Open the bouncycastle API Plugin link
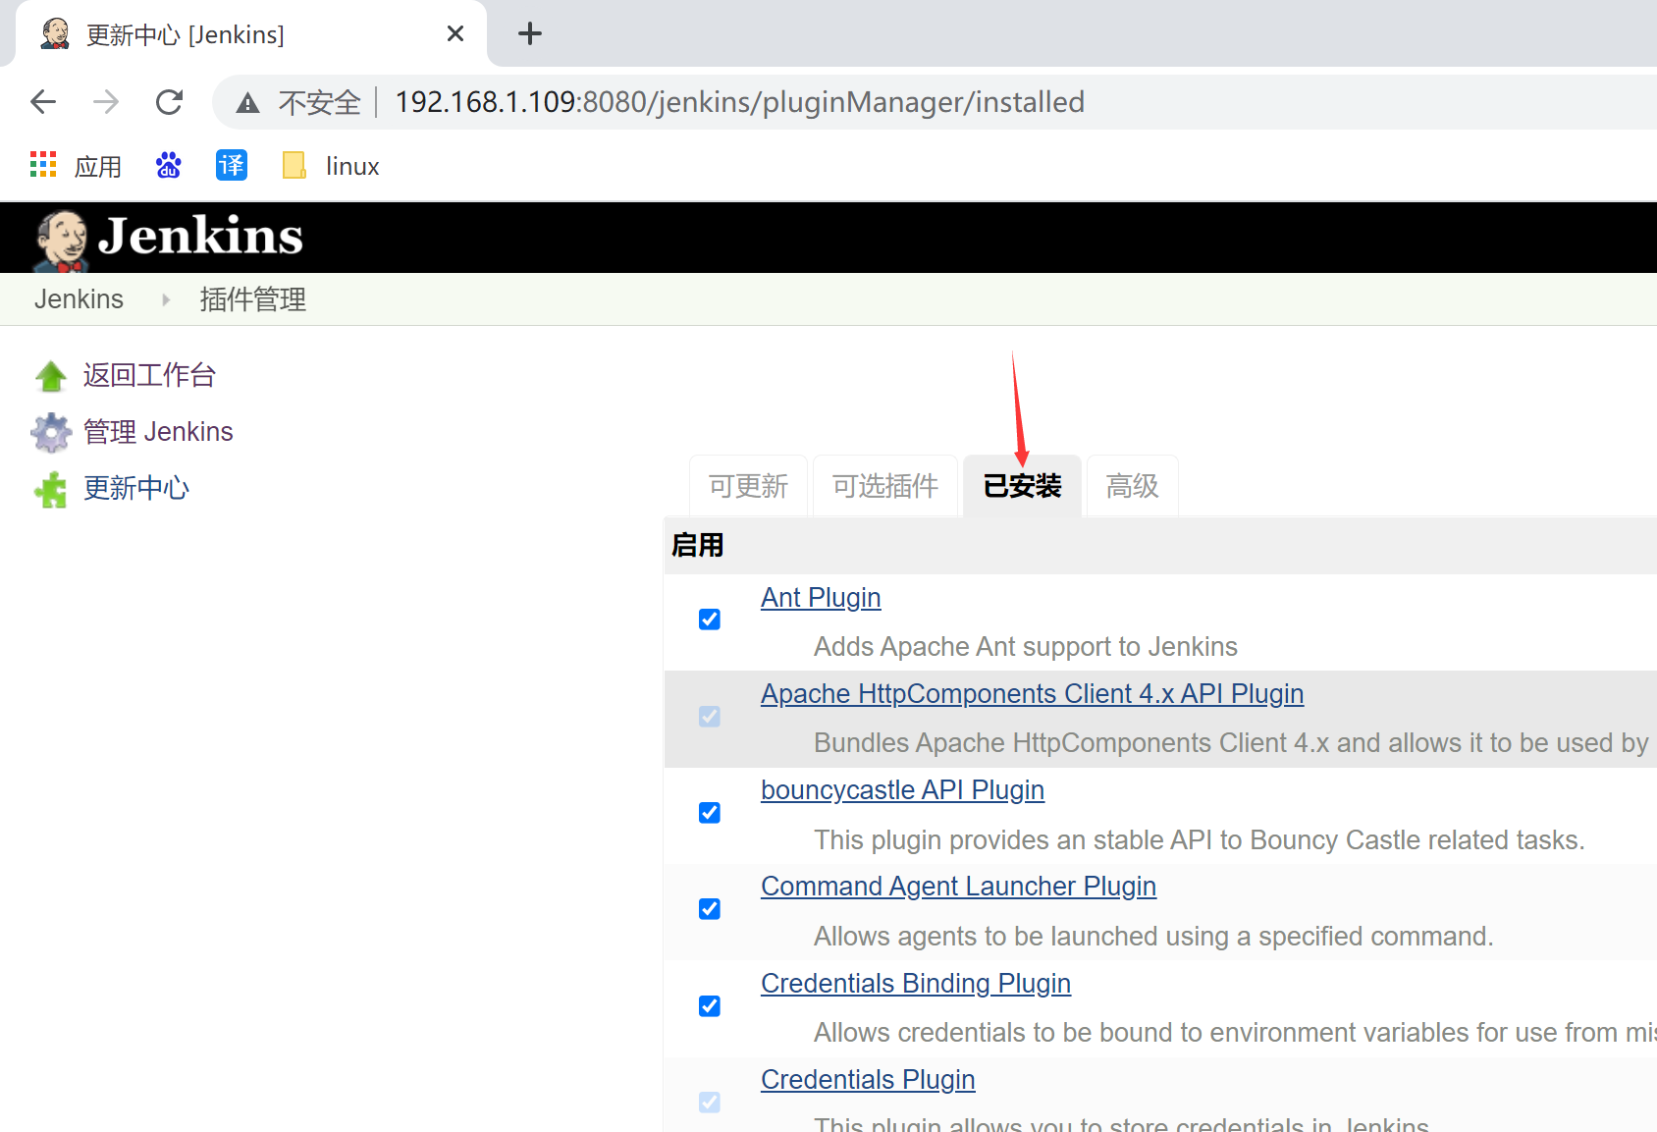This screenshot has height=1132, width=1657. (902, 790)
